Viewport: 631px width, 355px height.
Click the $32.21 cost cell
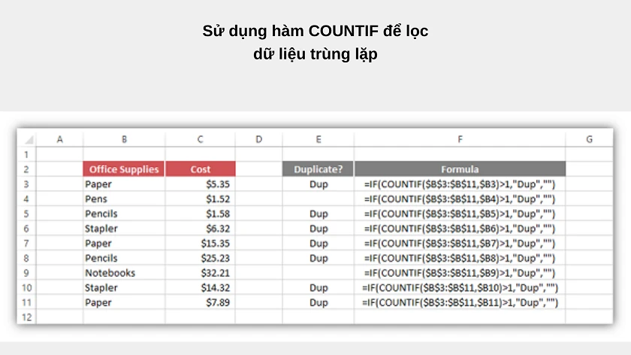(x=200, y=273)
